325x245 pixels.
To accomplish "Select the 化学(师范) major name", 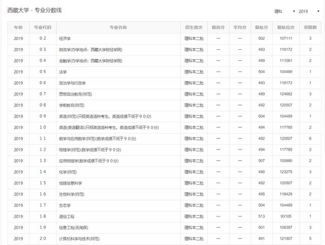I will pos(68,172).
